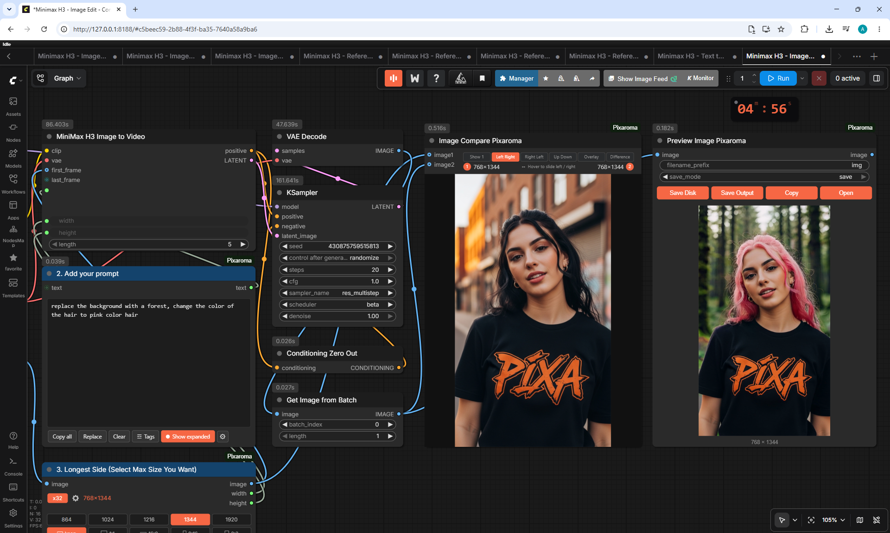
Task: Click the fit view icon in bottom toolbar
Action: click(811, 520)
